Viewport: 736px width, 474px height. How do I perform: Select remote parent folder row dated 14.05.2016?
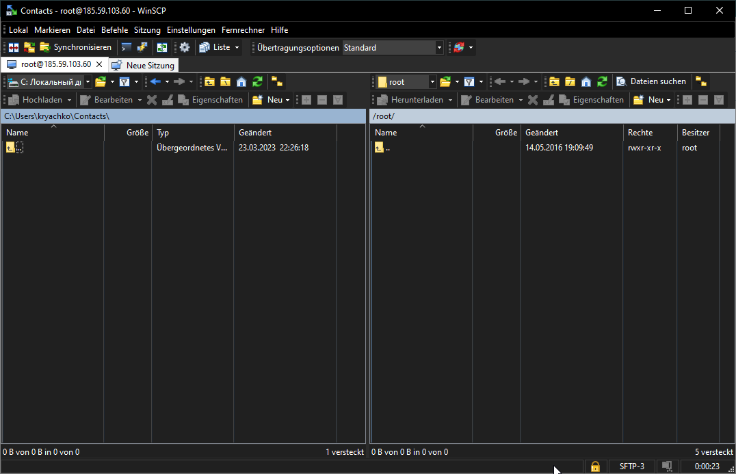point(544,148)
